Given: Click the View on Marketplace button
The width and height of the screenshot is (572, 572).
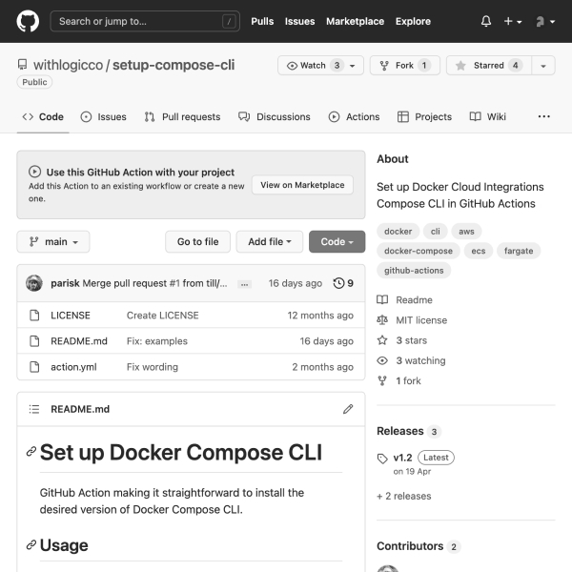Looking at the screenshot, I should (302, 185).
